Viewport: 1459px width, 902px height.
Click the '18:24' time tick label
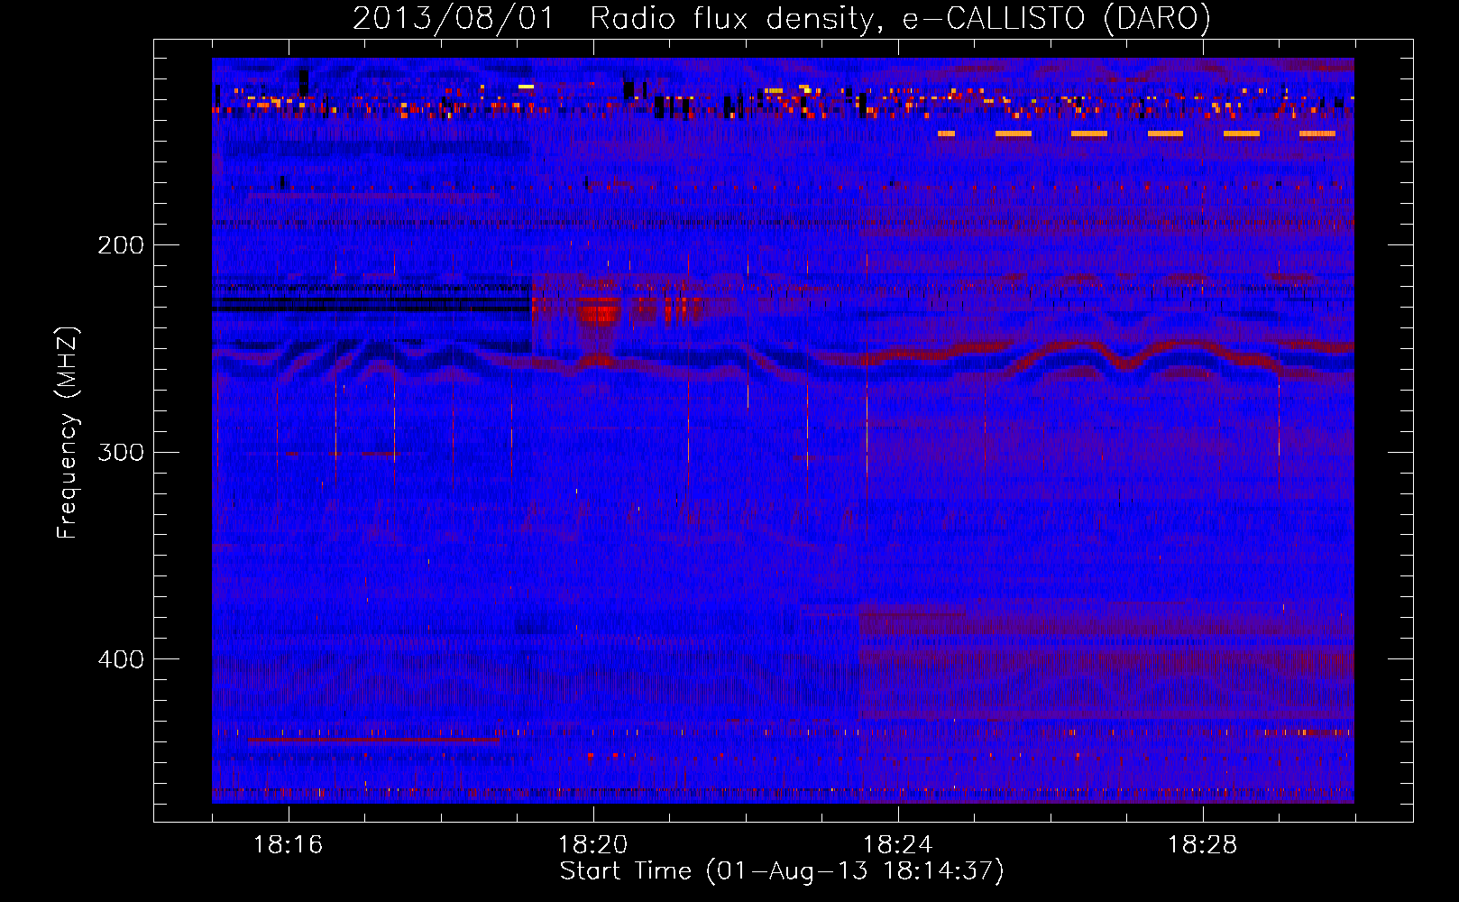[x=898, y=845]
